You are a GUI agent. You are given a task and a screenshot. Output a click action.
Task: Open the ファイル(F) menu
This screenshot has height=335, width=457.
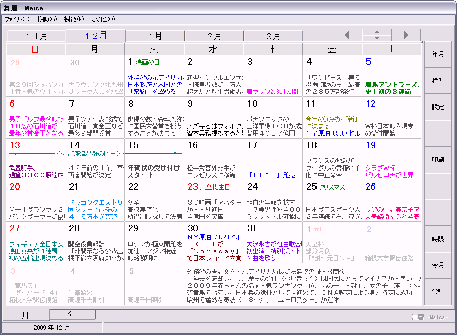pos(17,19)
